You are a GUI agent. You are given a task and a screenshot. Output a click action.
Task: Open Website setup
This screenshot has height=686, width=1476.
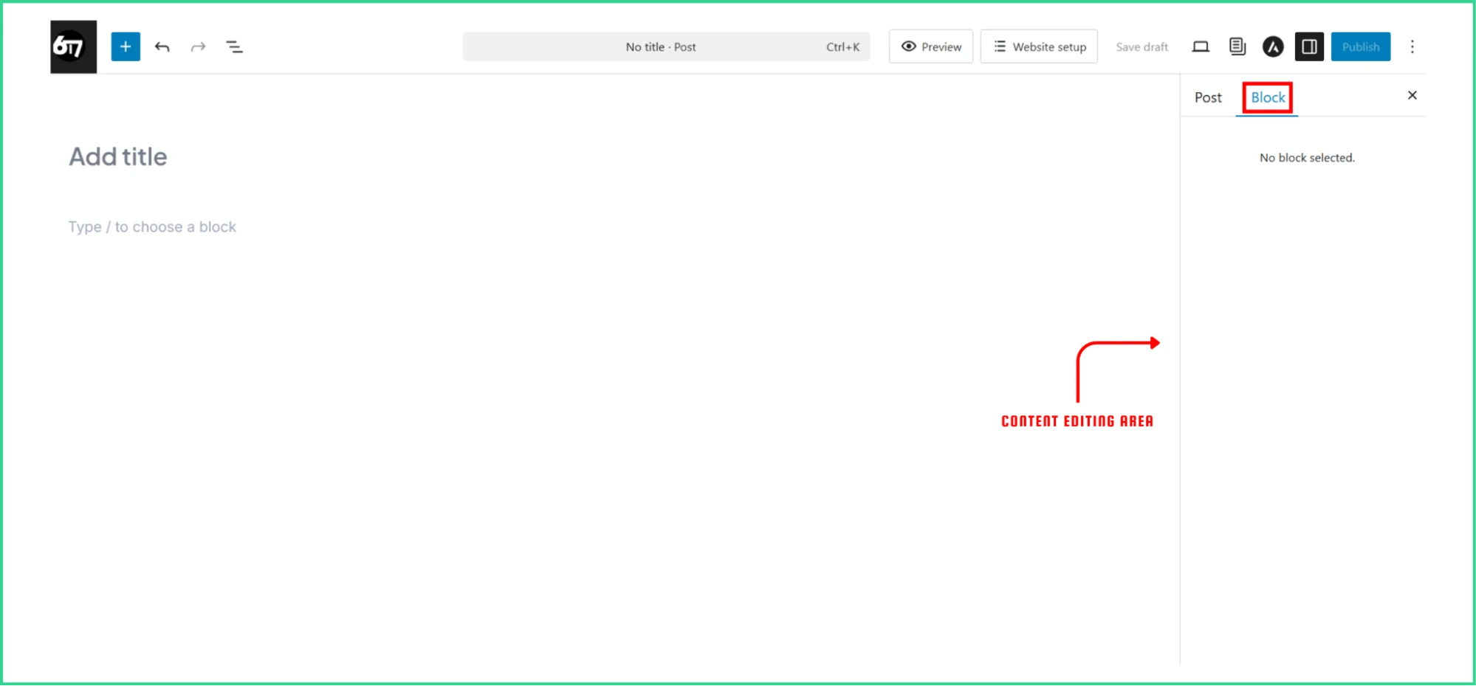1039,46
